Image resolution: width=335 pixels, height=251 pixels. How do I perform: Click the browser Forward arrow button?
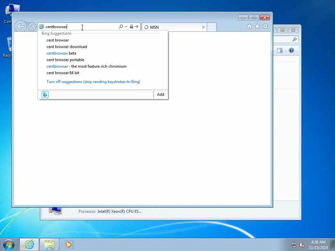[x=32, y=27]
